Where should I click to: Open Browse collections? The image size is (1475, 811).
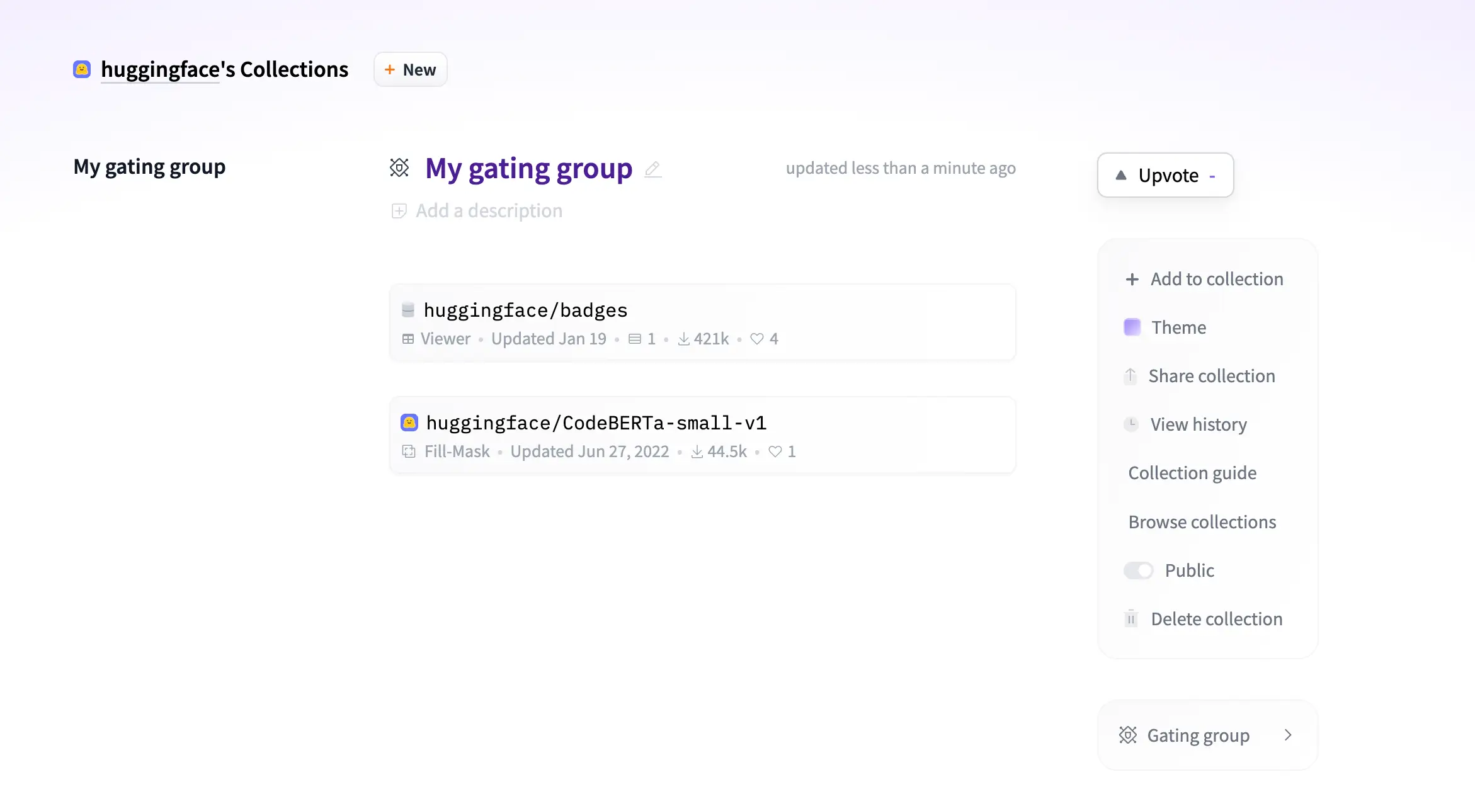[x=1202, y=522]
